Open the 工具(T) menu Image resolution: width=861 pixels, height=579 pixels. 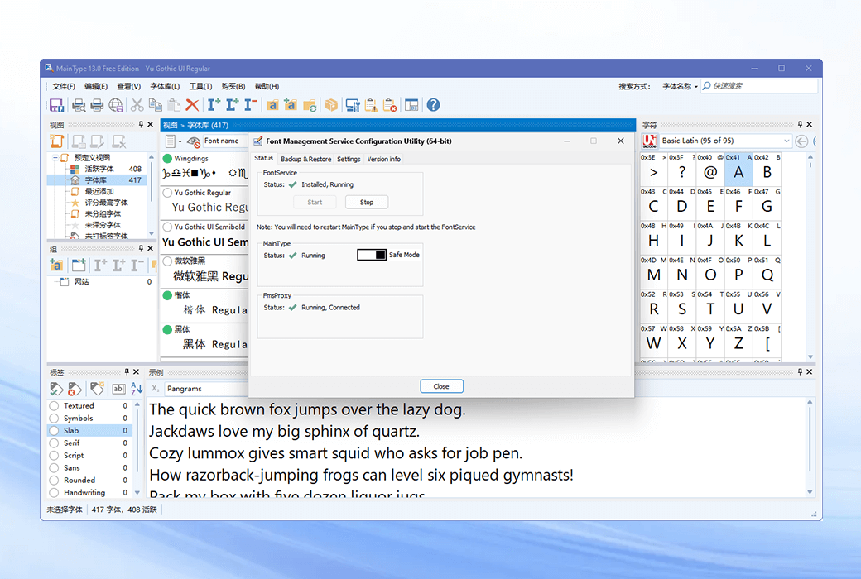(x=200, y=86)
